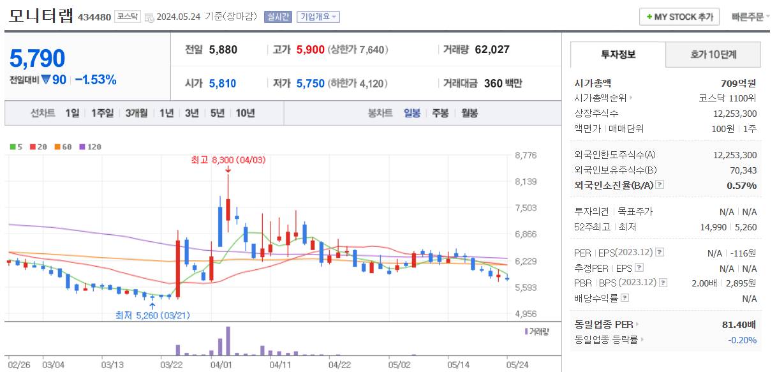Click the clock icon before the 2024.05.24 date
Image resolution: width=777 pixels, height=372 pixels.
(149, 15)
